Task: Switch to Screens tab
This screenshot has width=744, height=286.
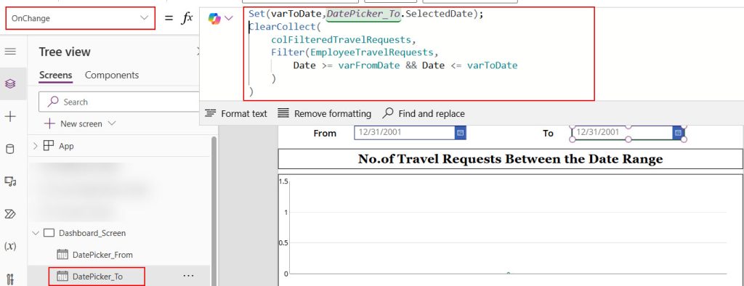Action: tap(55, 75)
